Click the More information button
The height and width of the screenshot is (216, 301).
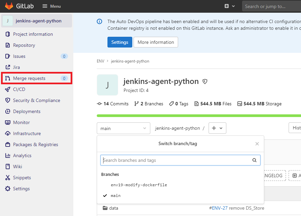[156, 42]
